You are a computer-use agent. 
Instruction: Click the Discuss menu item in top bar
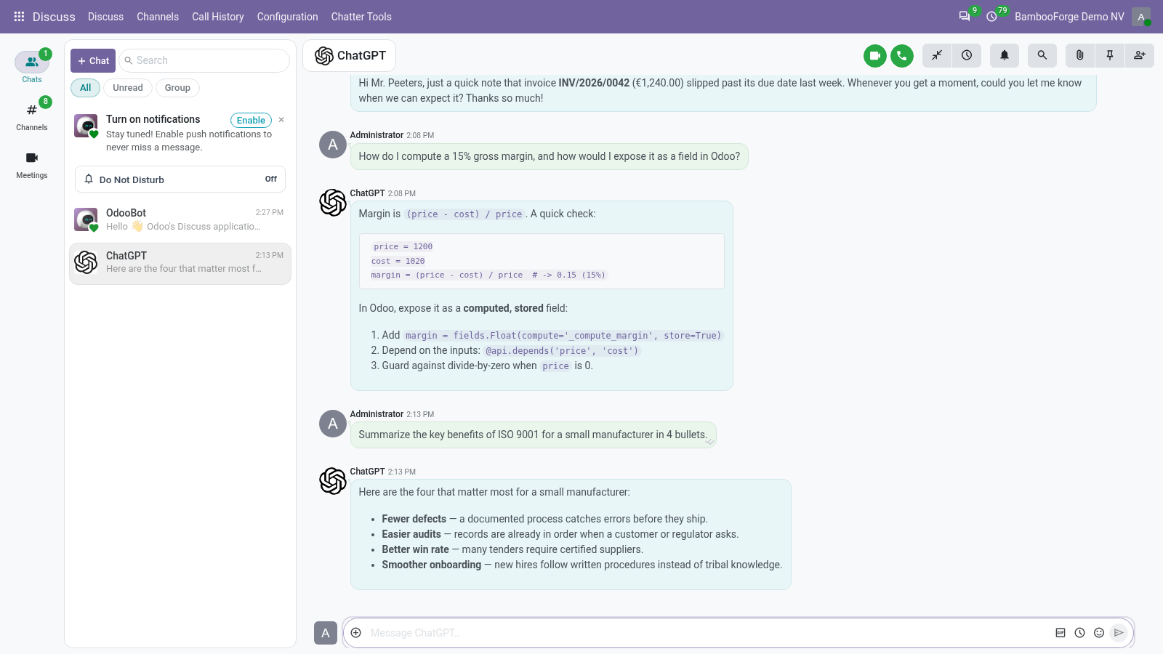point(105,17)
